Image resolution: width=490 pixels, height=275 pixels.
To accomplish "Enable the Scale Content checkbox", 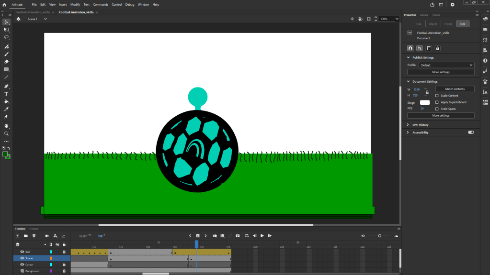I will coord(437,96).
